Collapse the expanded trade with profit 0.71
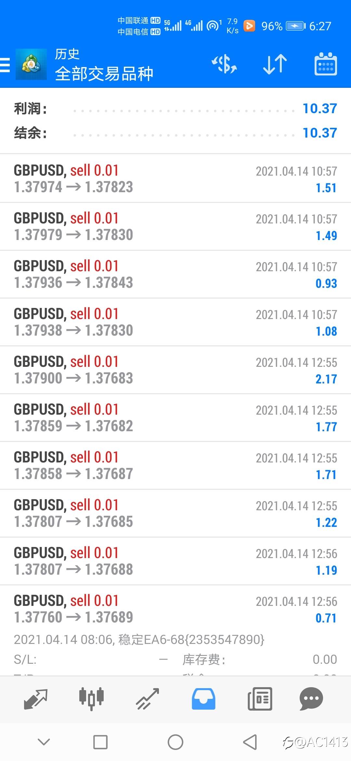 175,609
